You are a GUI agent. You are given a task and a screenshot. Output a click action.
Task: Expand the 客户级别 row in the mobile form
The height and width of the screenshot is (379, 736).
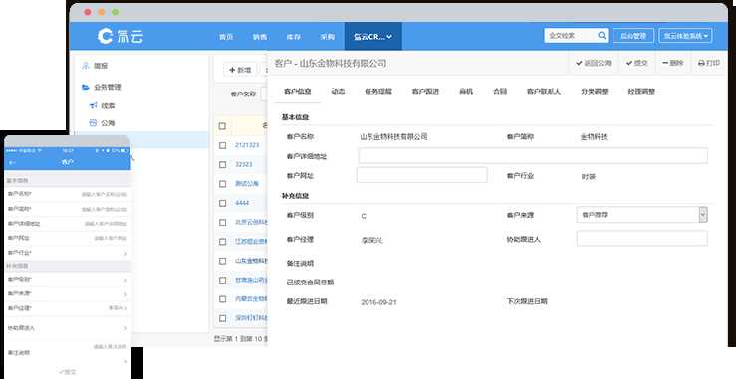click(x=67, y=280)
